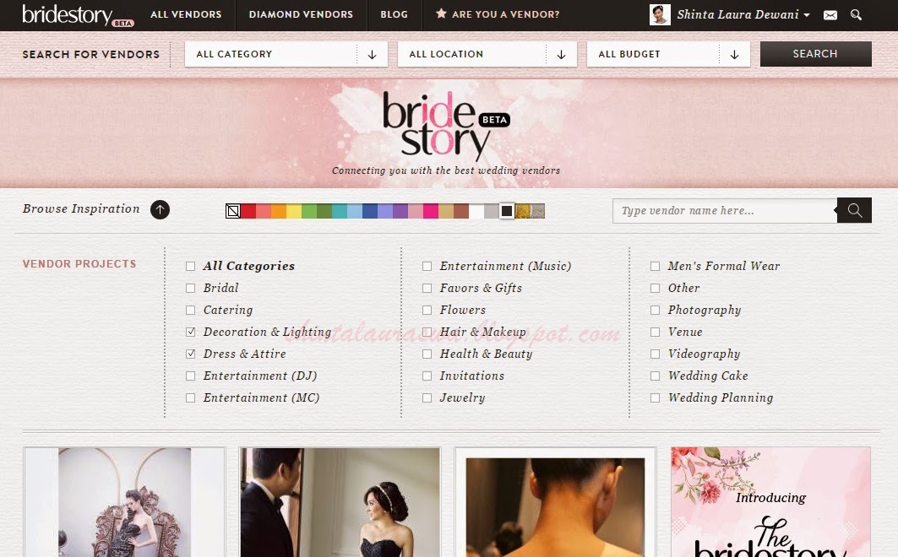Screen dimensions: 898x557
Task: Click the Search button
Action: coord(815,54)
